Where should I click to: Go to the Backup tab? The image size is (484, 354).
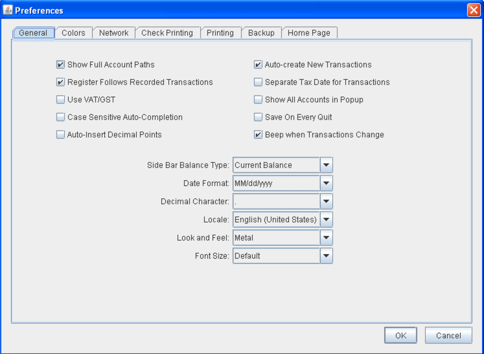(x=261, y=33)
